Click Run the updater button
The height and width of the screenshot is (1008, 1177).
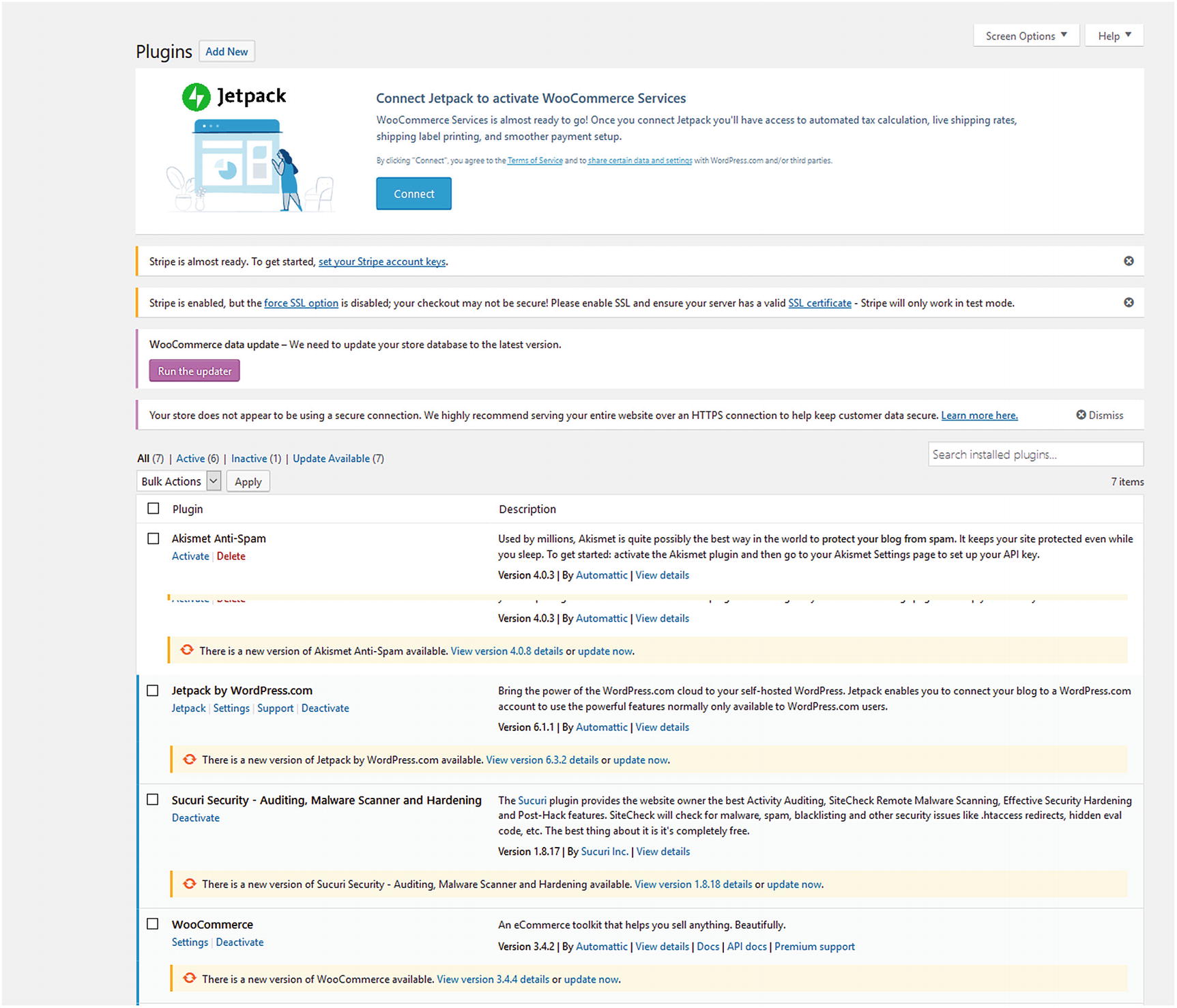[x=194, y=372]
